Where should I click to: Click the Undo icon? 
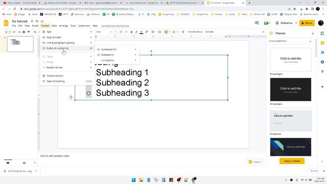[x=14, y=32]
